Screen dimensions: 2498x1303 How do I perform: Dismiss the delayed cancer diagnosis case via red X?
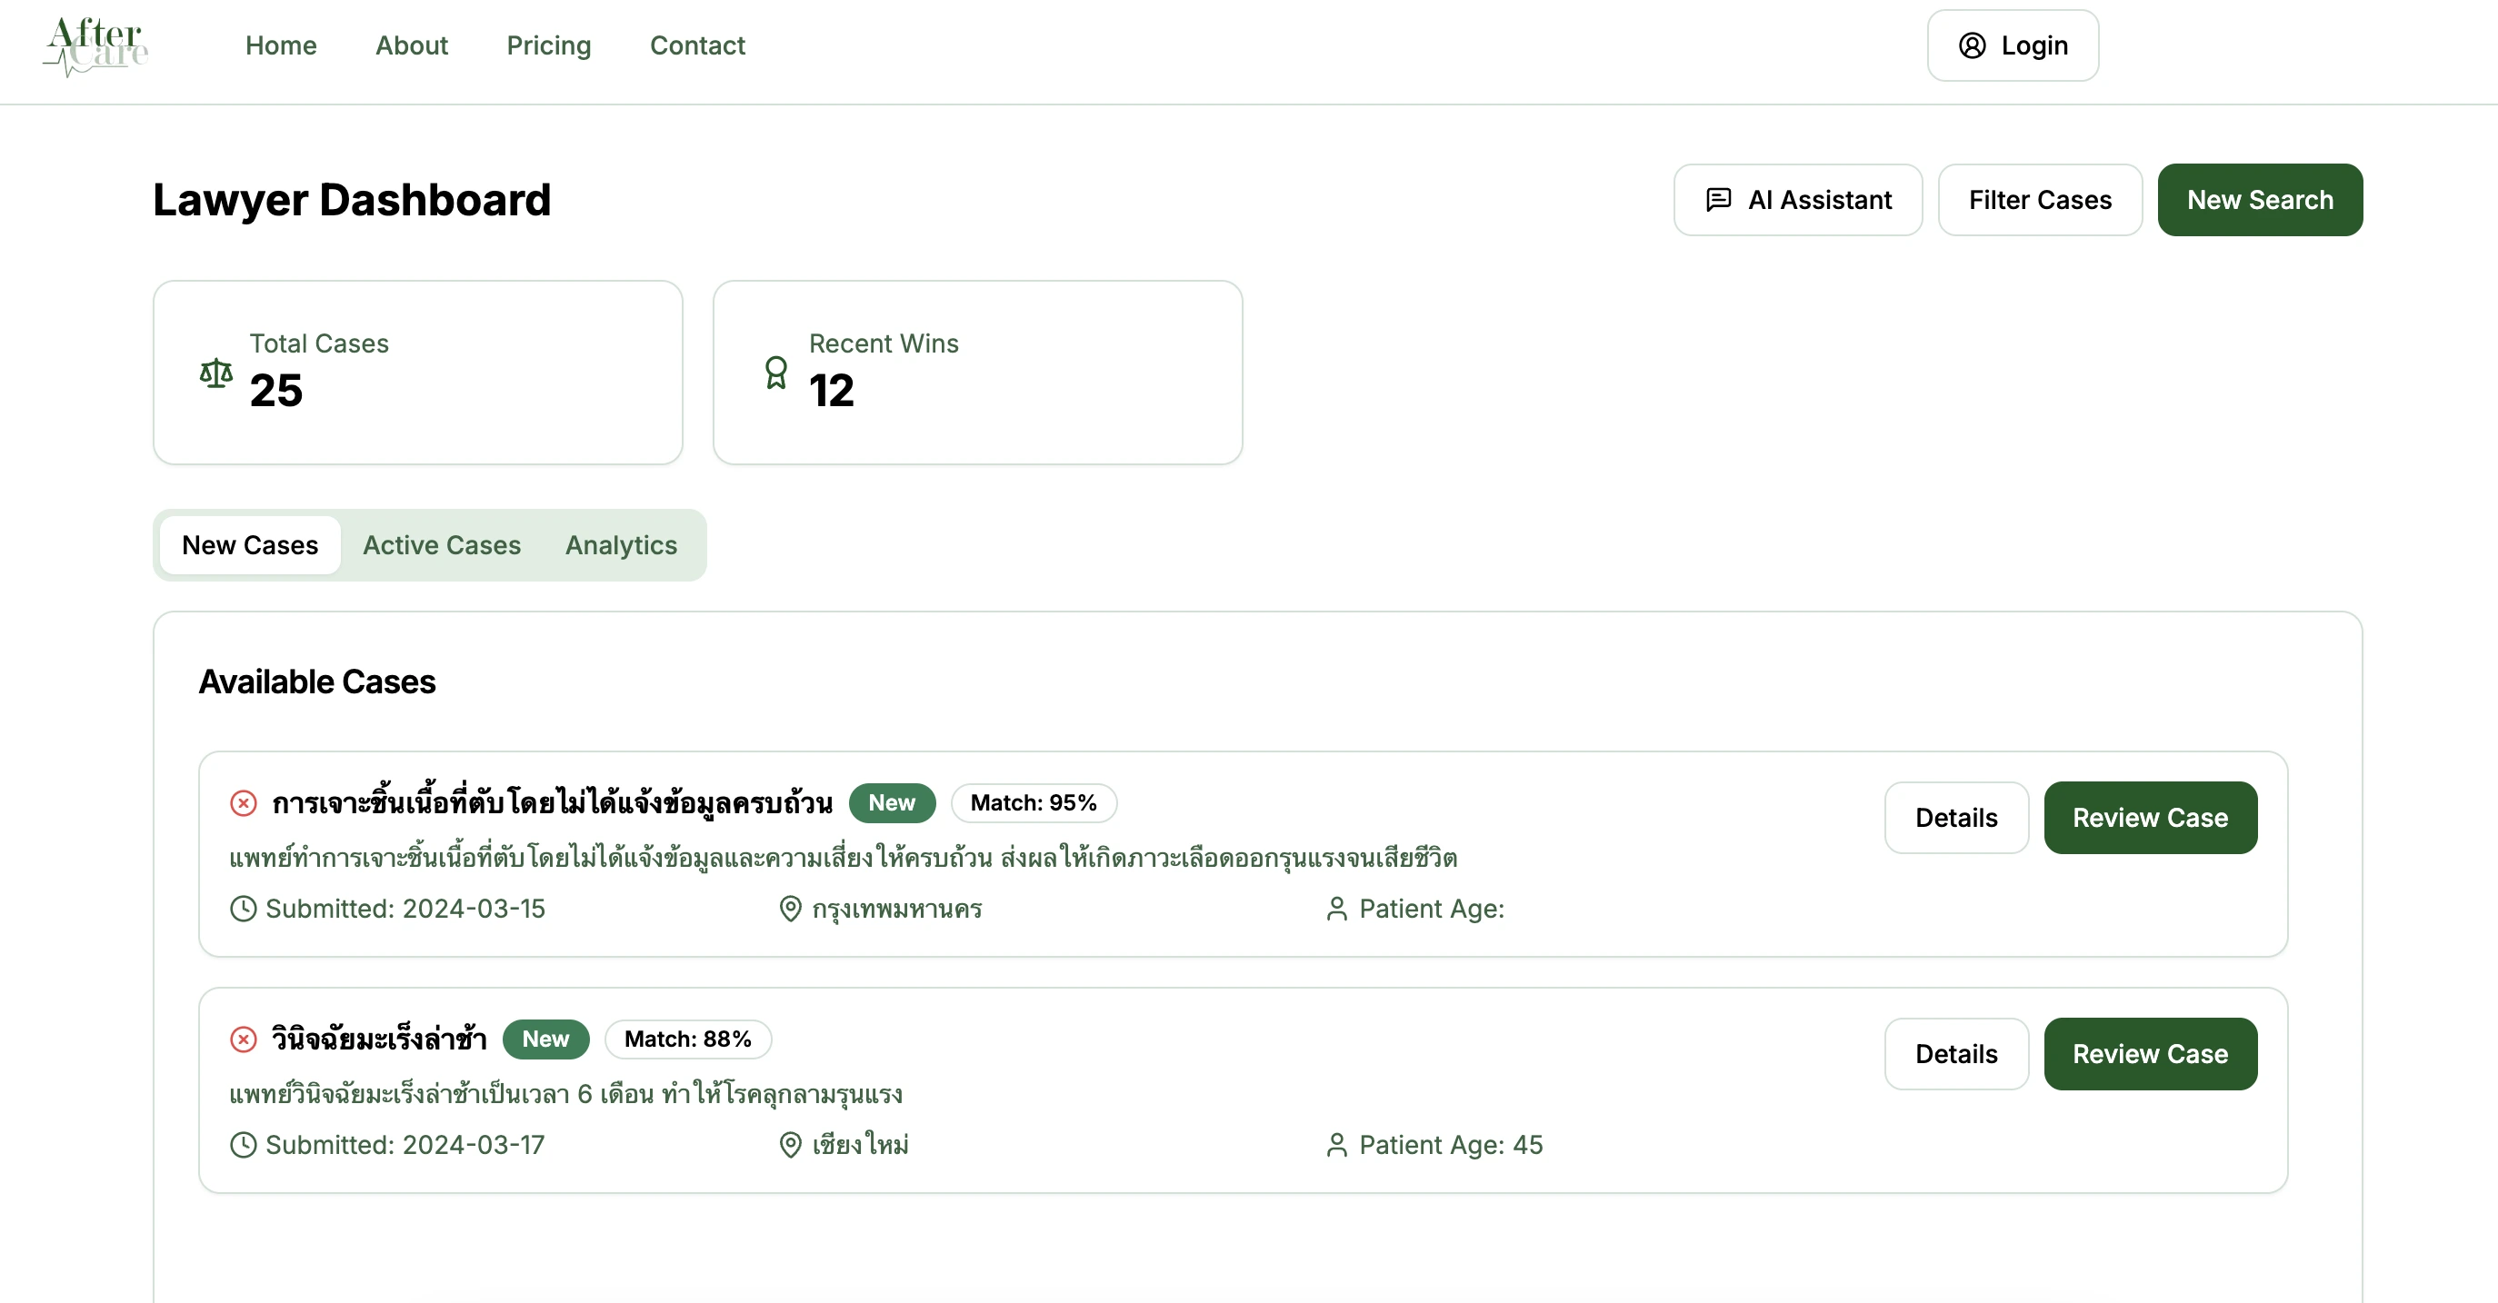[243, 1039]
